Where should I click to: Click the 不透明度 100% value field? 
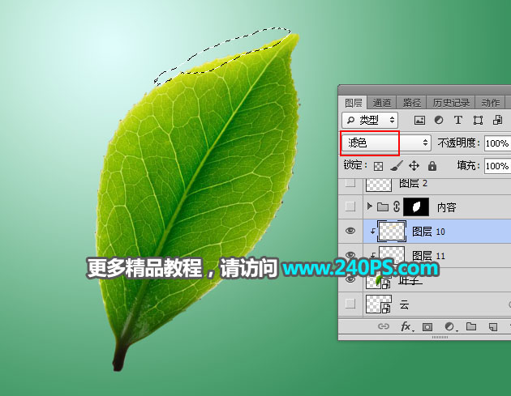[497, 143]
